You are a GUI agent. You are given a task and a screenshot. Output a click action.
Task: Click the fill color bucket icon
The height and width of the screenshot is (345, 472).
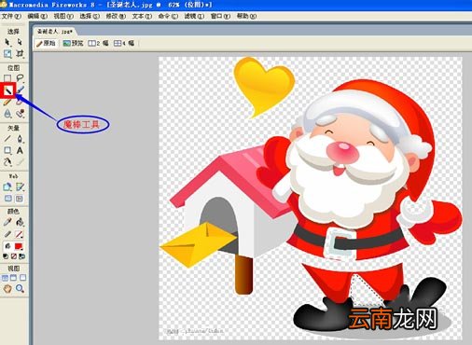pos(7,246)
